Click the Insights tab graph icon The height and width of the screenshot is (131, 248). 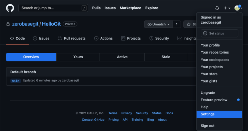pyautogui.click(x=180, y=38)
